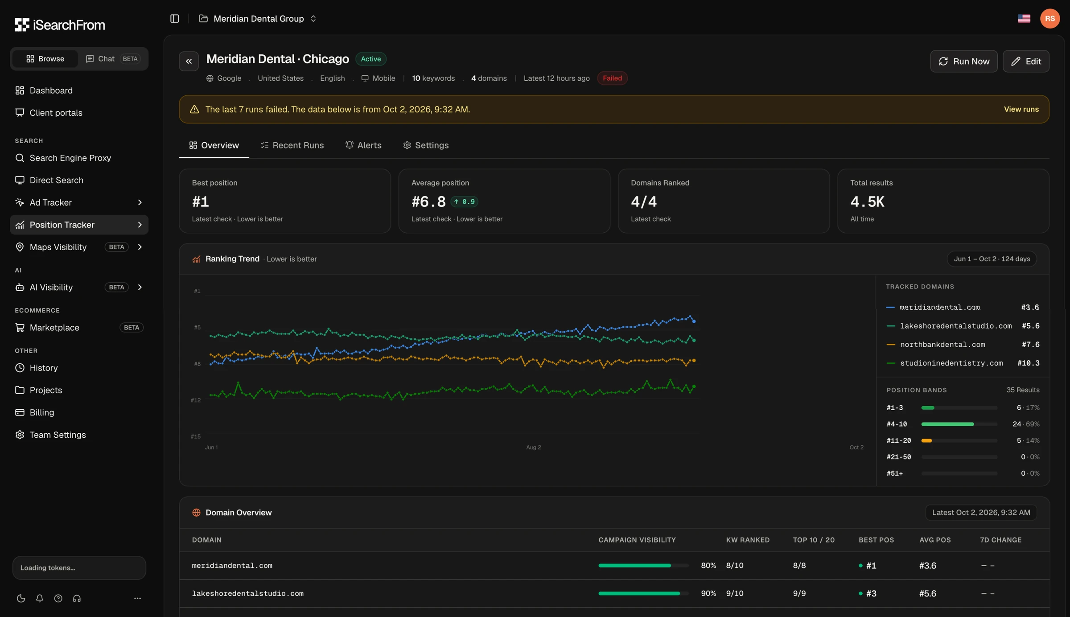Go to Projects page
The height and width of the screenshot is (617, 1070).
click(x=79, y=390)
